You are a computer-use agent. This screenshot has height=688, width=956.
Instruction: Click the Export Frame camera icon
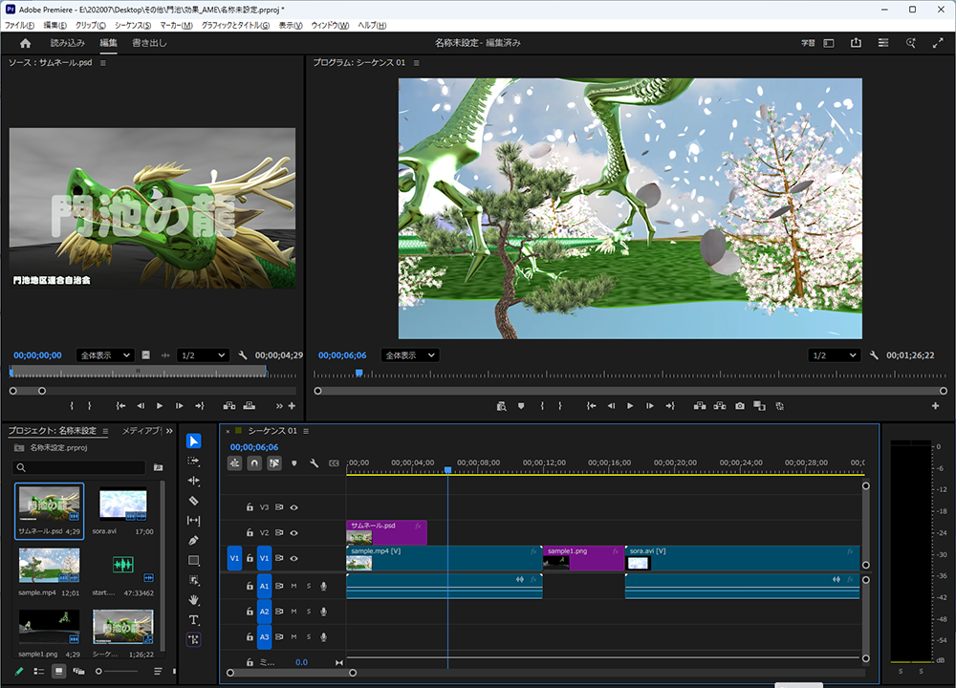tap(739, 406)
